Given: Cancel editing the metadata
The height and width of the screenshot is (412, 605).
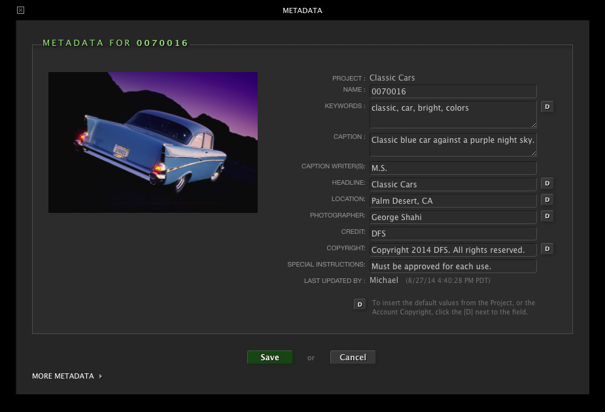Looking at the screenshot, I should 353,357.
